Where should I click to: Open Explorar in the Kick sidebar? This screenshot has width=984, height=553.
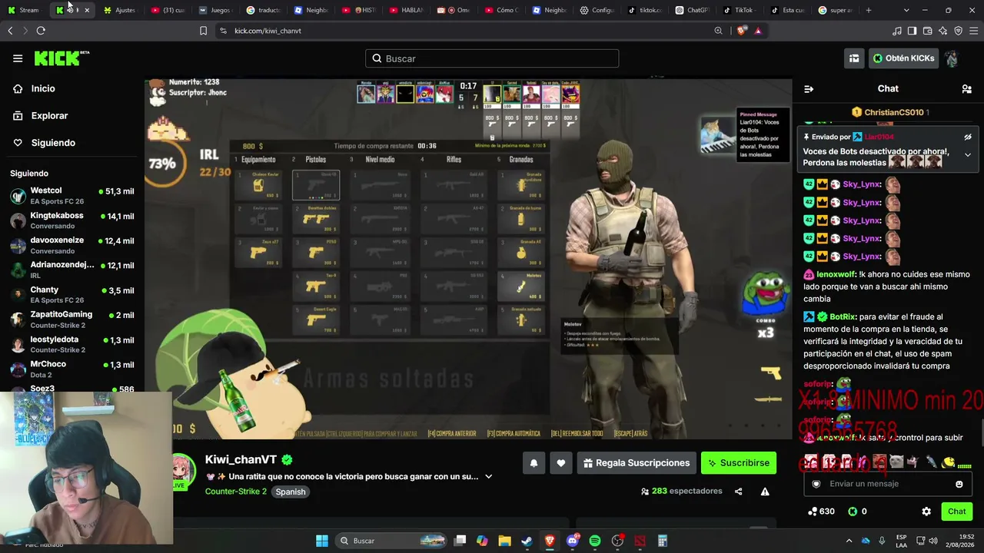point(49,116)
